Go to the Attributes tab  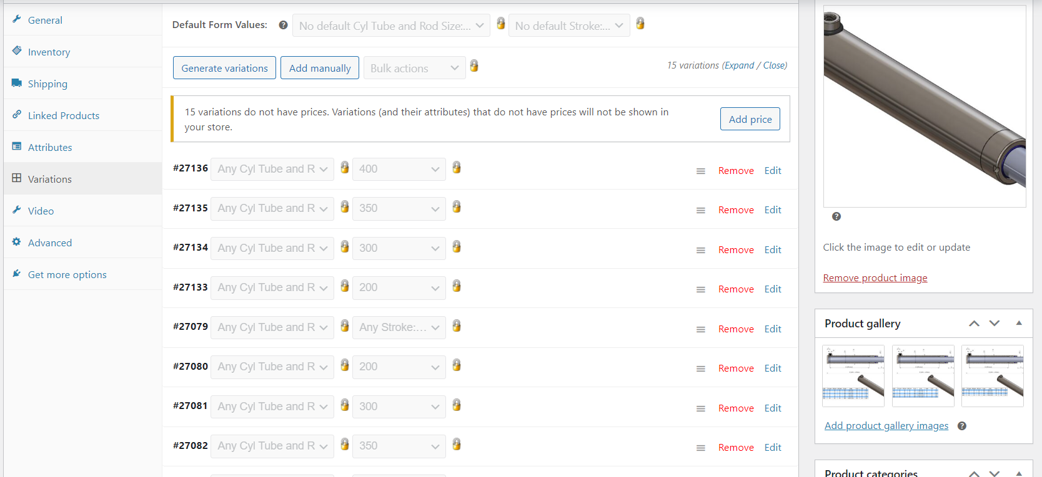click(82, 147)
